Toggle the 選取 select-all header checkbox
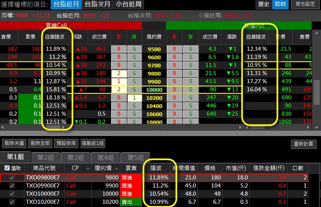Image resolution: width=321 pixels, height=207 pixels. tap(7, 168)
